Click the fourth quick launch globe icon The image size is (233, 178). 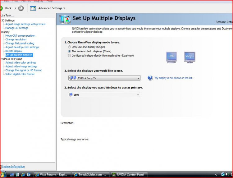29,175
